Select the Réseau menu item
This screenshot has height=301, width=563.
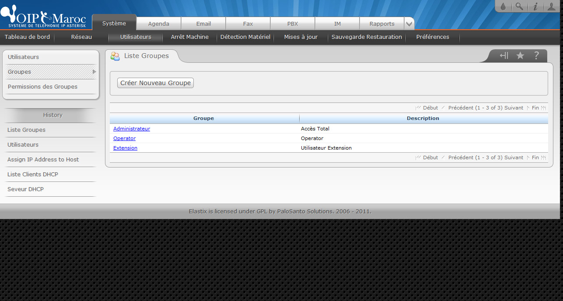pyautogui.click(x=81, y=37)
